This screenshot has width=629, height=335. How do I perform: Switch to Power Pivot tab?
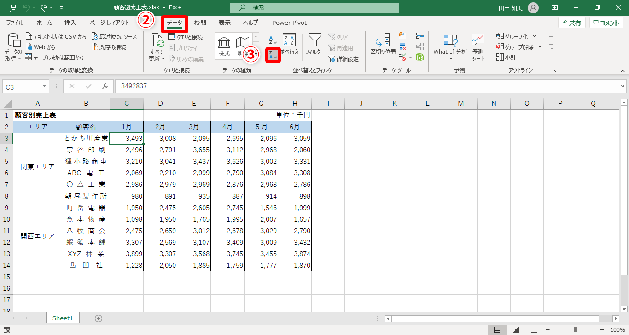(x=289, y=23)
